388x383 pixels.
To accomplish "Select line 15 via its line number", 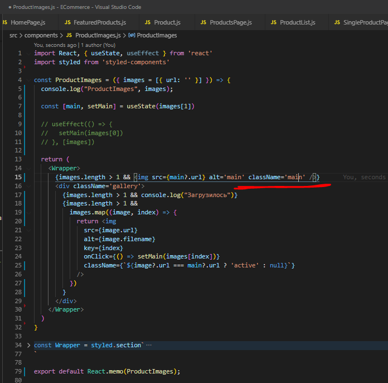I will pyautogui.click(x=19, y=177).
